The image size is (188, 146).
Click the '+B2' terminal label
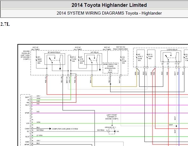tap(28, 103)
